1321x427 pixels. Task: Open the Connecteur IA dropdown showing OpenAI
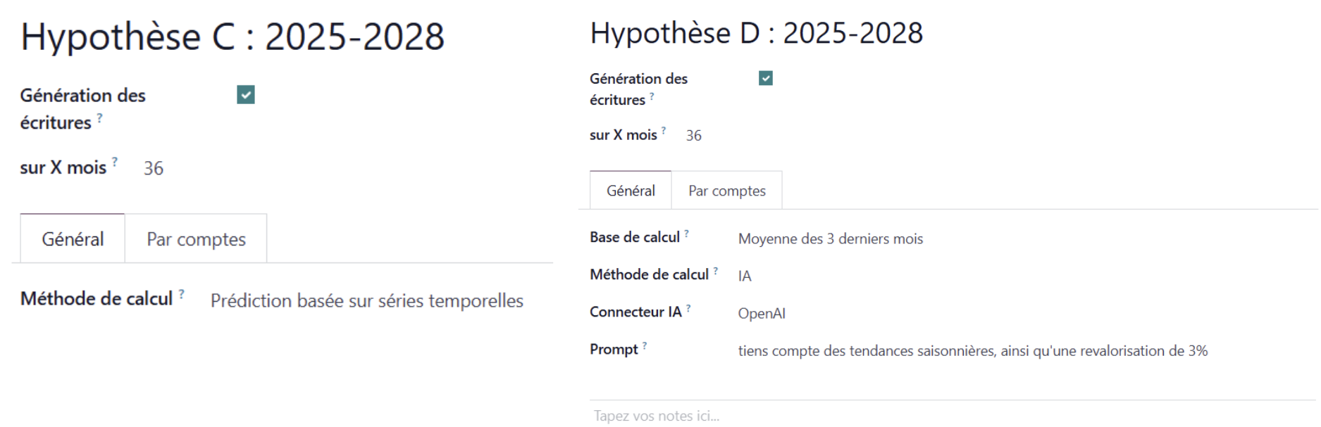(762, 314)
